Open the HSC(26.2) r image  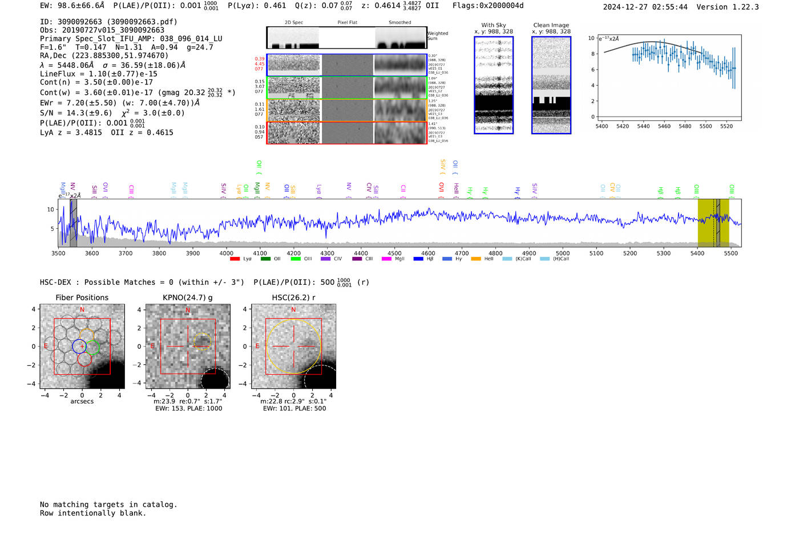coord(293,346)
